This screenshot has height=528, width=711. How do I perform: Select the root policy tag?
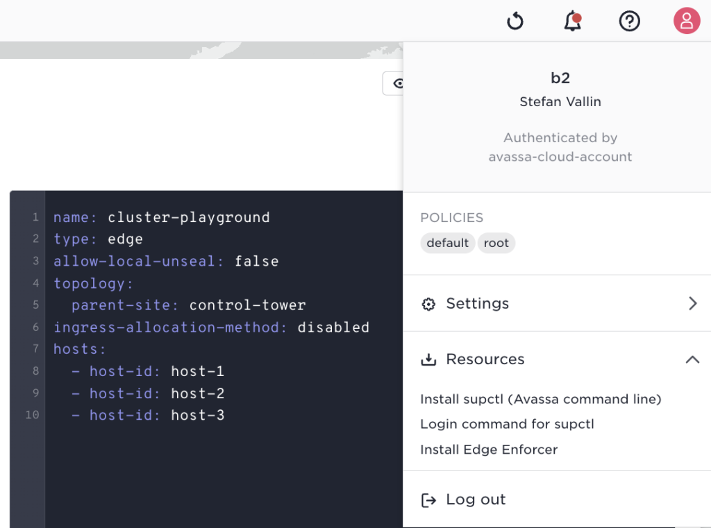coord(496,243)
